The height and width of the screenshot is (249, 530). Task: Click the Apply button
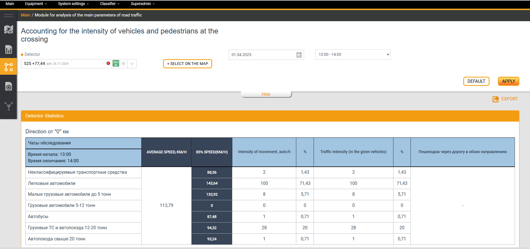click(508, 81)
